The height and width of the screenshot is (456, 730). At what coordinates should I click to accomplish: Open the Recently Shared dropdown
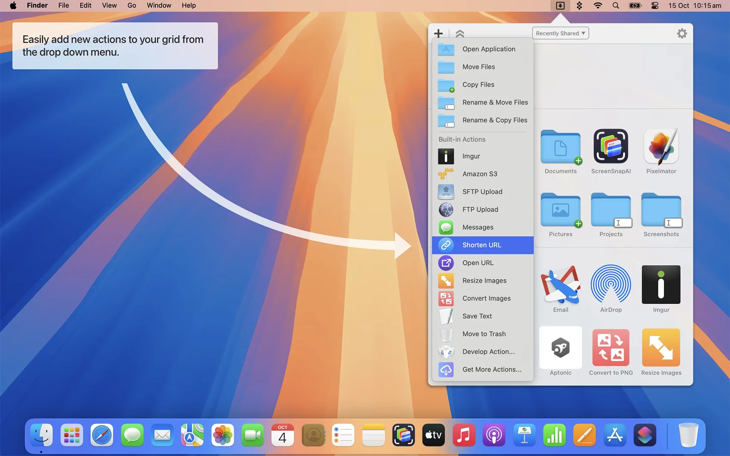(560, 33)
